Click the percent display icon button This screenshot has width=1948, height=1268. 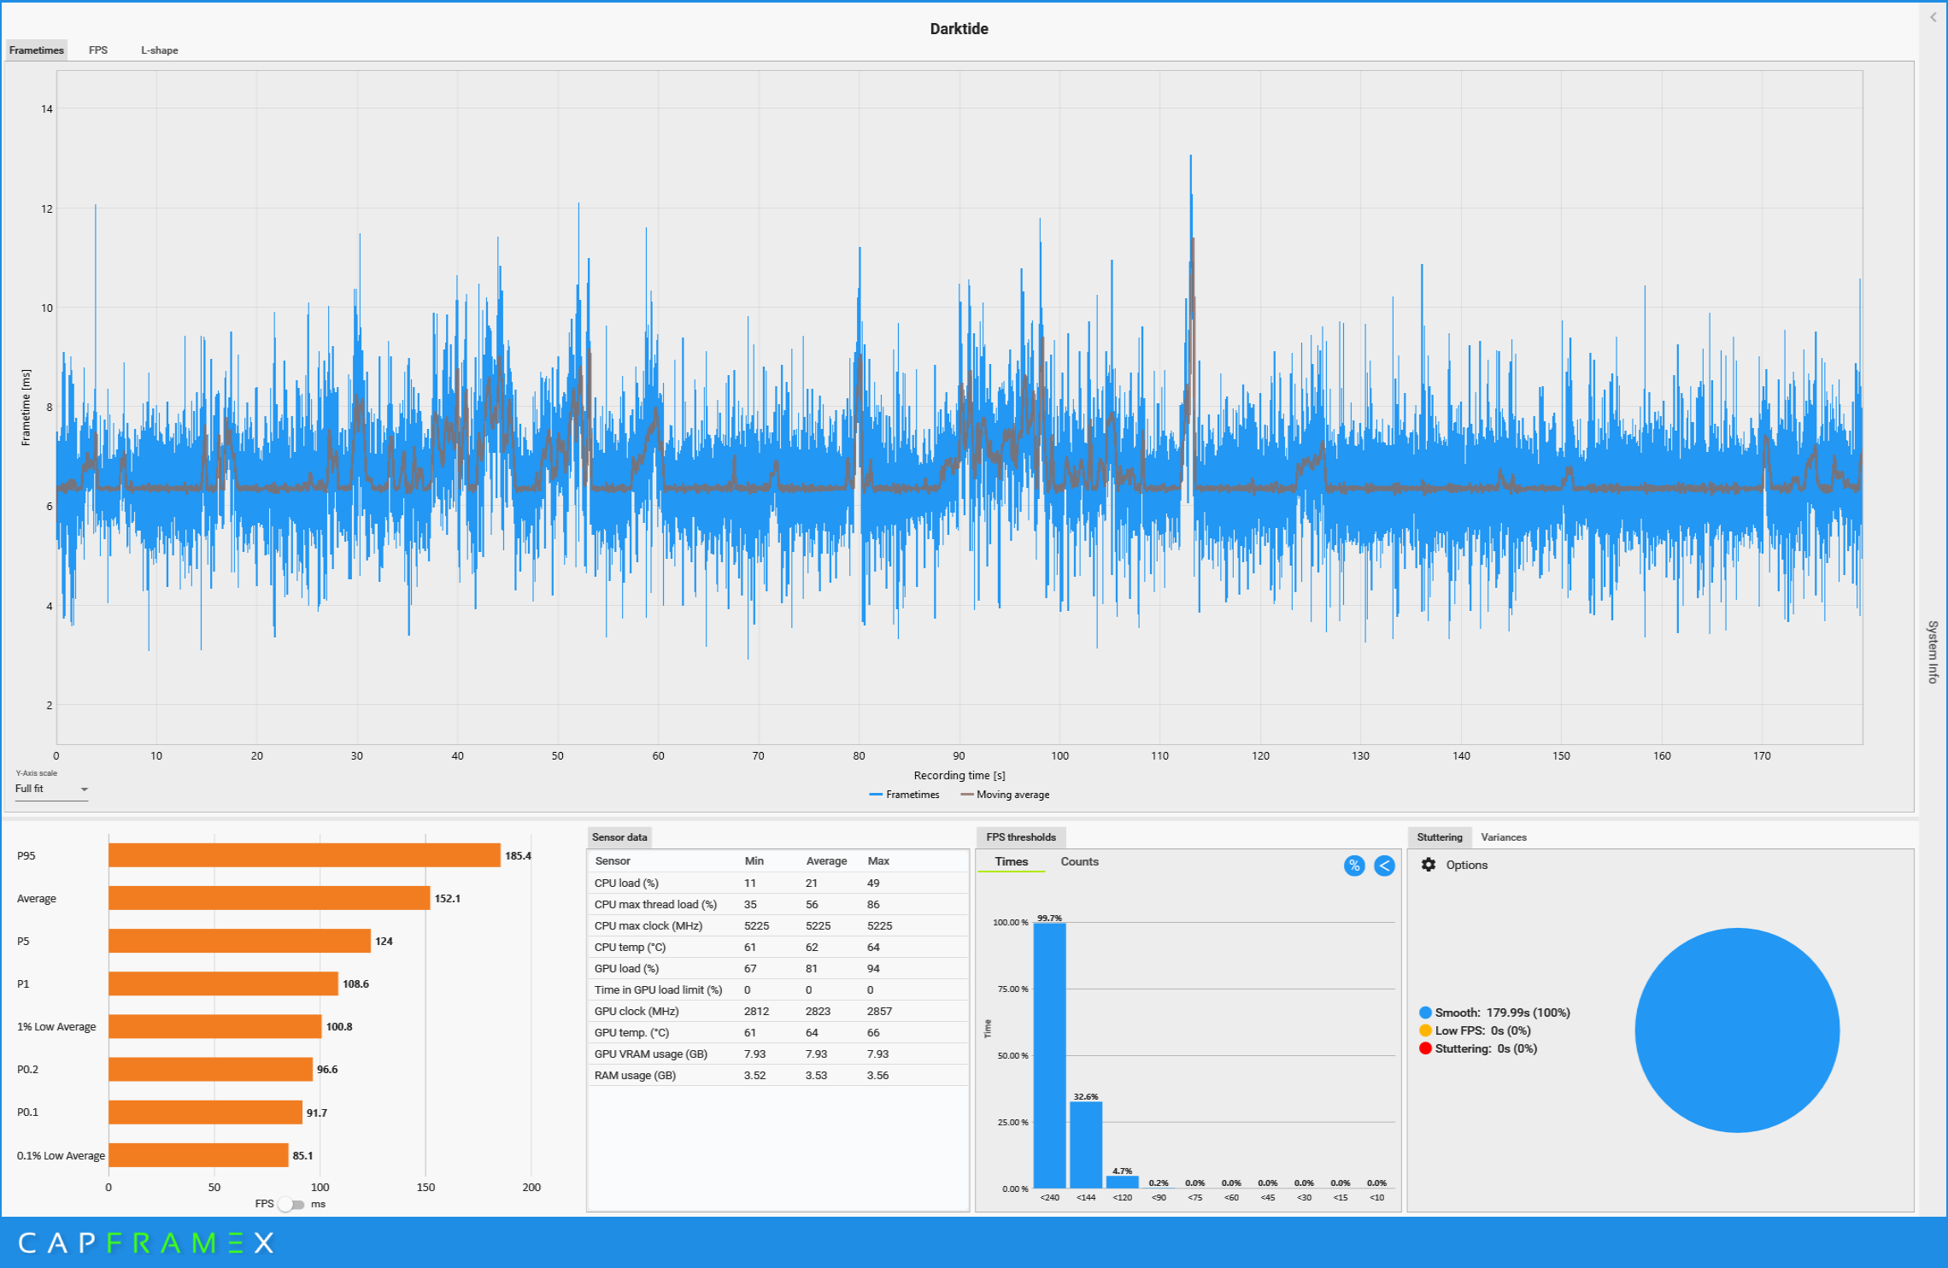pos(1354,866)
